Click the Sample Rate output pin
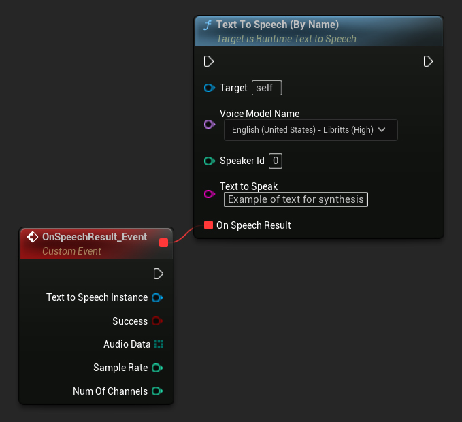This screenshot has height=422, width=462. [x=156, y=368]
